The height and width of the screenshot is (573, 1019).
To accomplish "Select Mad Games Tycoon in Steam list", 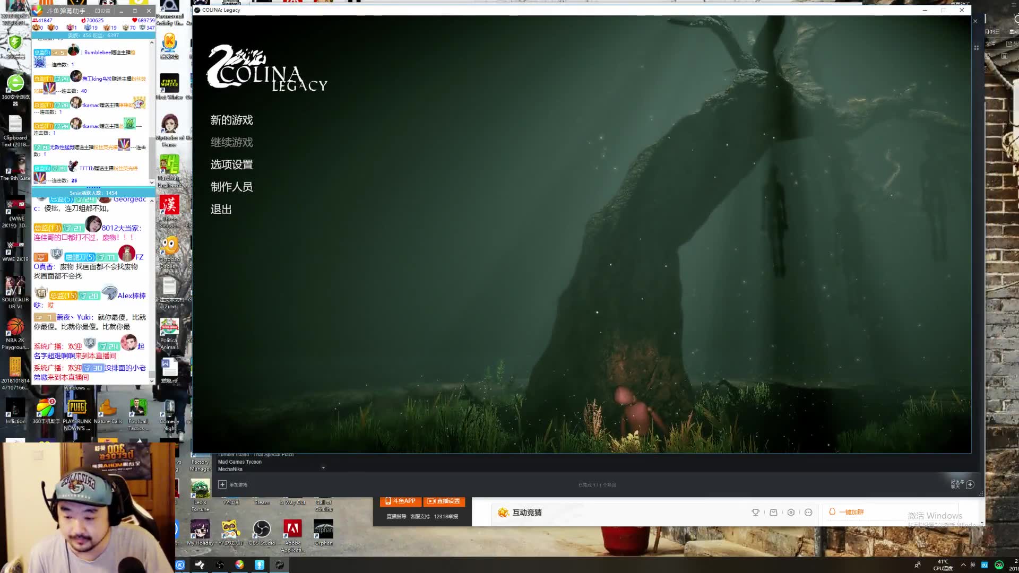I will coord(240,462).
